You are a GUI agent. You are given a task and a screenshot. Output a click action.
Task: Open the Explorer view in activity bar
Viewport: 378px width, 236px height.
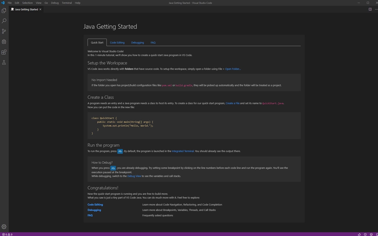tap(4, 11)
